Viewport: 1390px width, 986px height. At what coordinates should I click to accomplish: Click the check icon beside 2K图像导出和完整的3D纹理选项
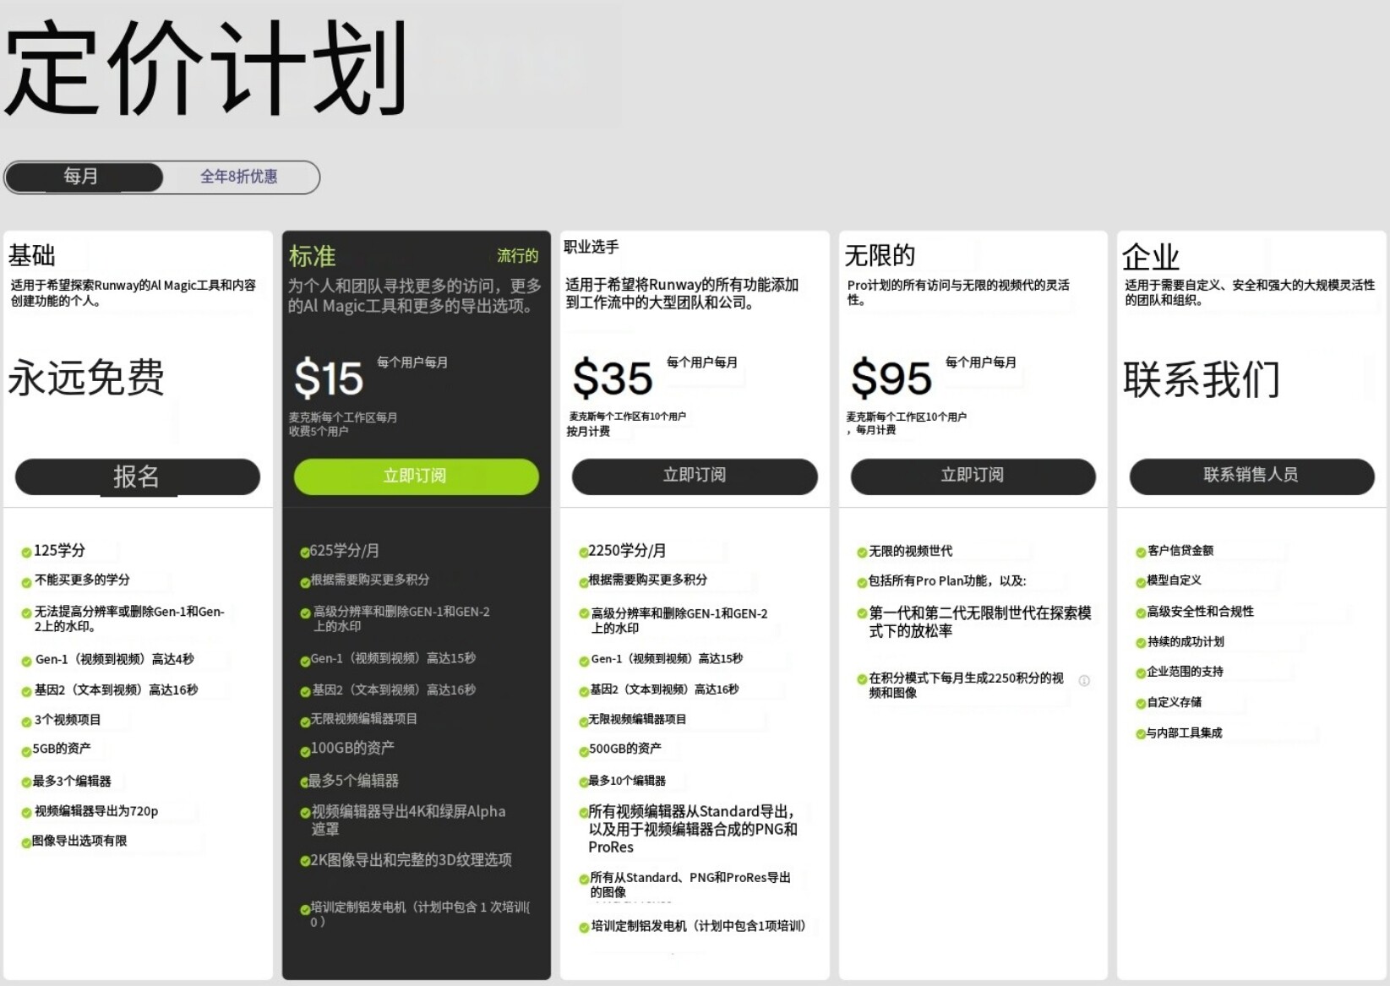305,861
